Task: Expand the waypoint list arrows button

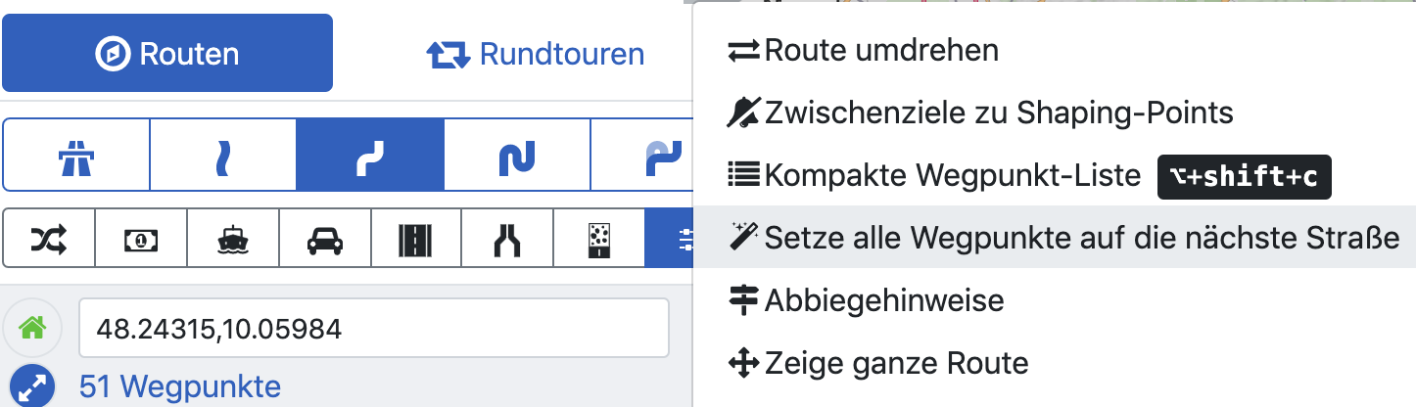Action: (x=32, y=386)
